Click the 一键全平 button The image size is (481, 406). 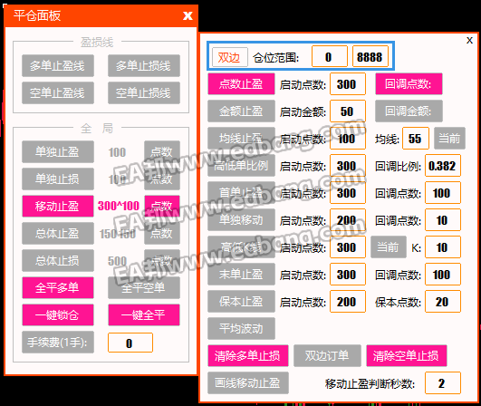click(144, 314)
